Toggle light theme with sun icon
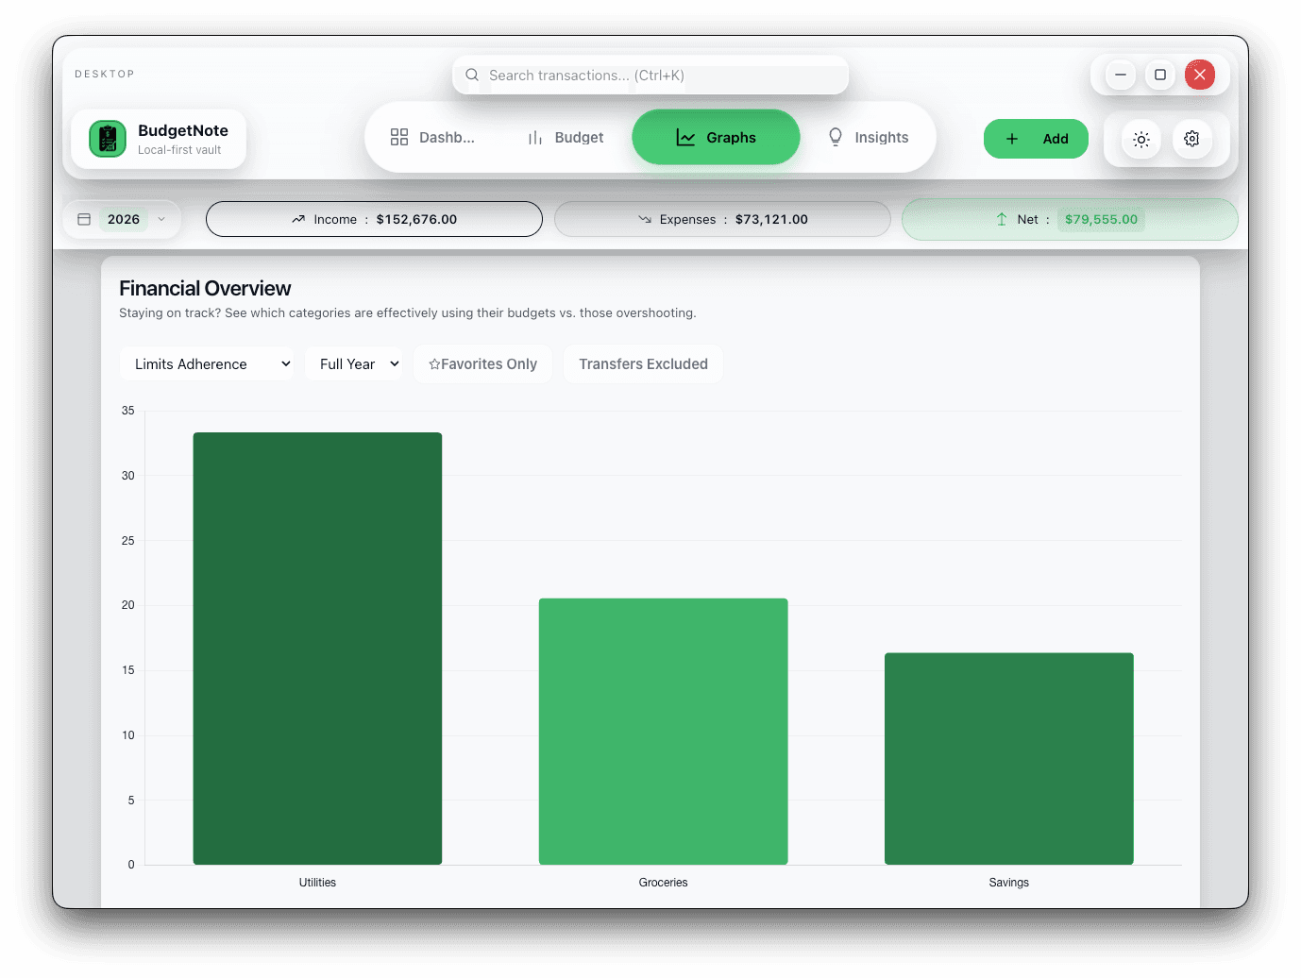1301x978 pixels. point(1140,140)
